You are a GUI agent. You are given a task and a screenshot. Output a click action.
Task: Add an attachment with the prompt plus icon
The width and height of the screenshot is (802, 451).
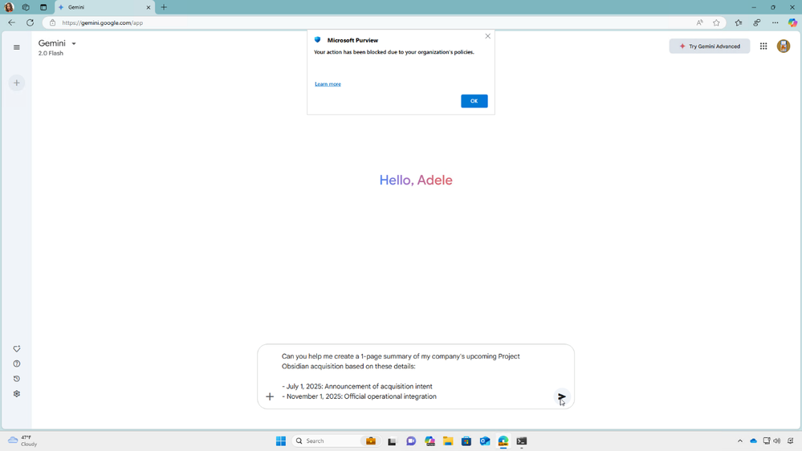[270, 396]
